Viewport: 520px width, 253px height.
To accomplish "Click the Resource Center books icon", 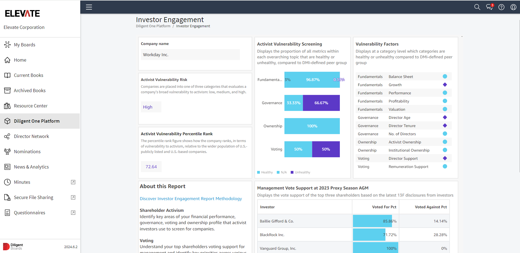I will [x=7, y=106].
